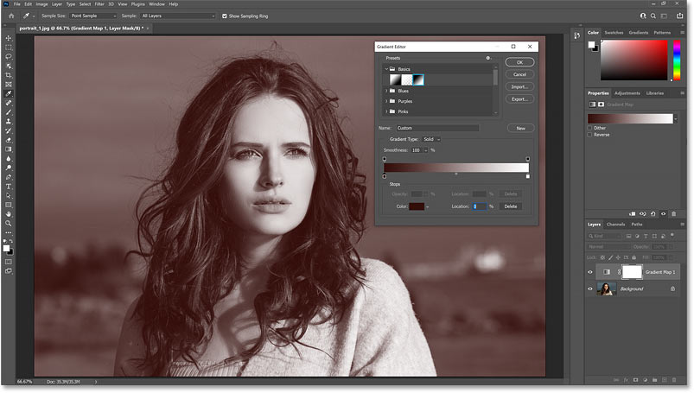The image size is (694, 393).
Task: Click the Import button
Action: 519,86
